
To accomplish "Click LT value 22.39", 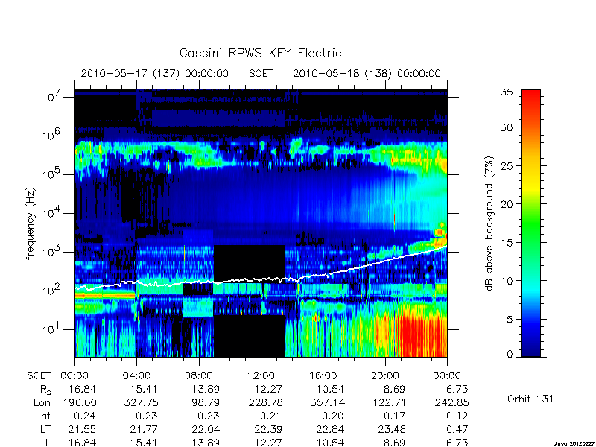I will tap(268, 429).
